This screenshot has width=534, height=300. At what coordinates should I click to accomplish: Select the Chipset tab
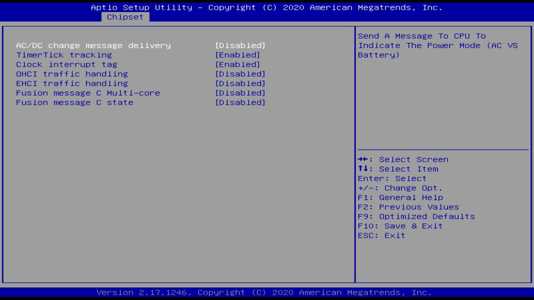click(x=125, y=17)
